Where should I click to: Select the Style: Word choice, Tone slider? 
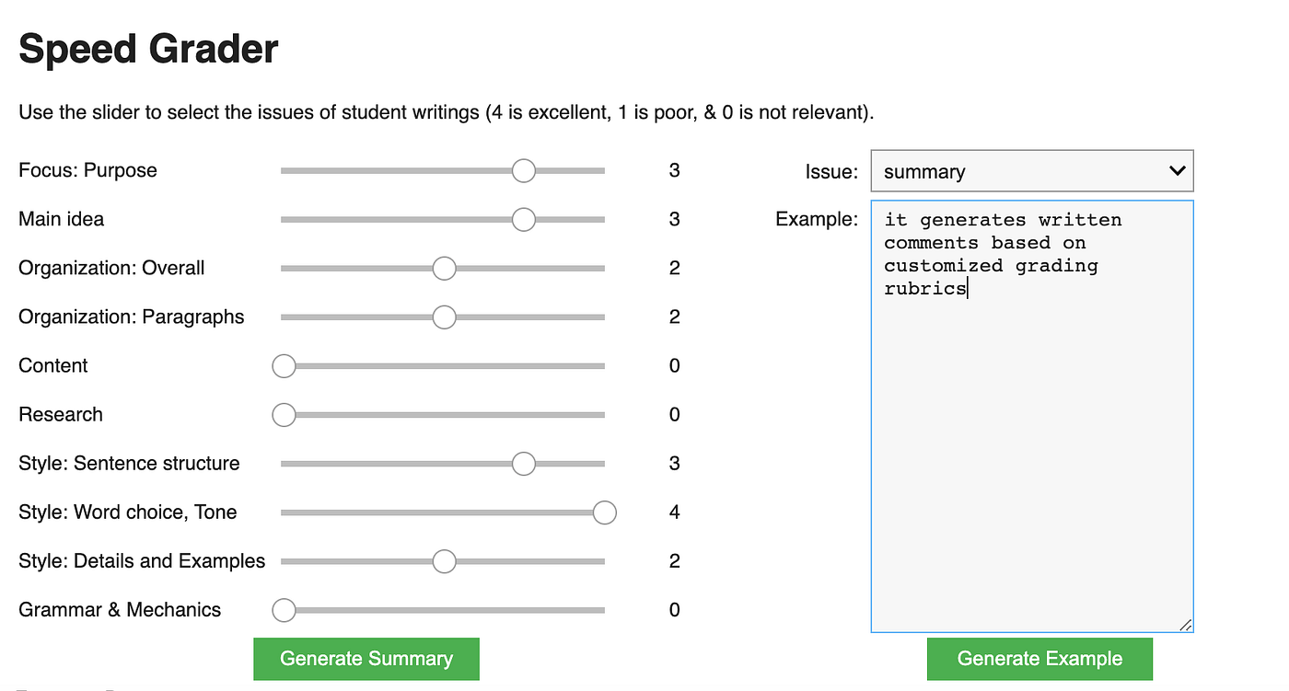click(x=604, y=512)
